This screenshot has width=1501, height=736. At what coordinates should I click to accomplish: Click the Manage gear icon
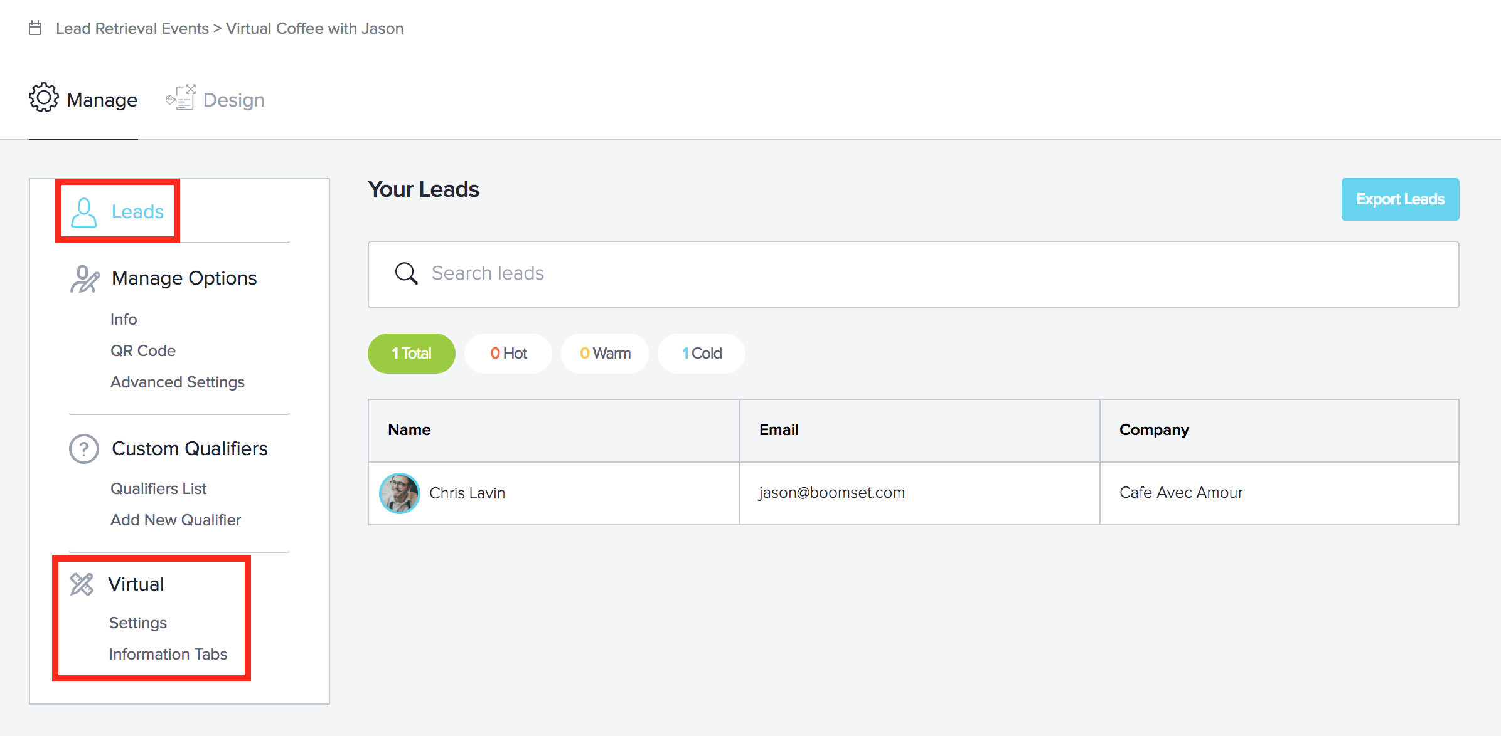point(43,98)
